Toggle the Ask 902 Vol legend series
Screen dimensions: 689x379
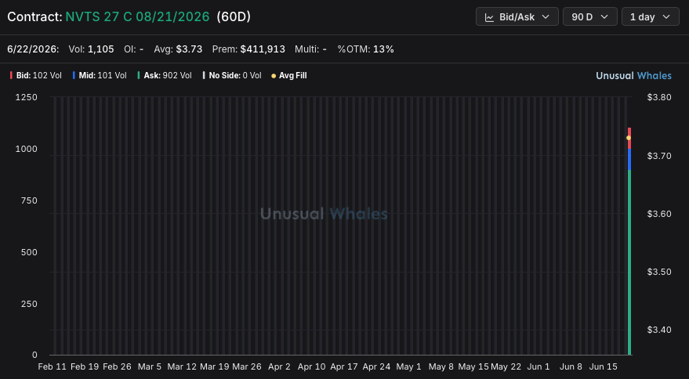click(x=165, y=75)
